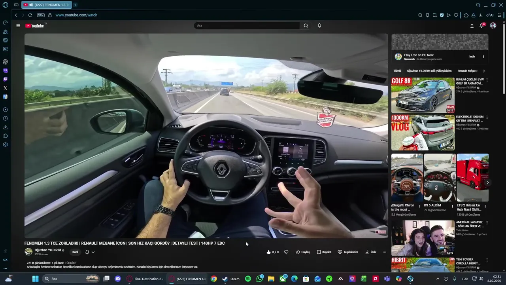This screenshot has width=506, height=285.
Task: Mute the tab via speaker icon
Action: coord(31,5)
